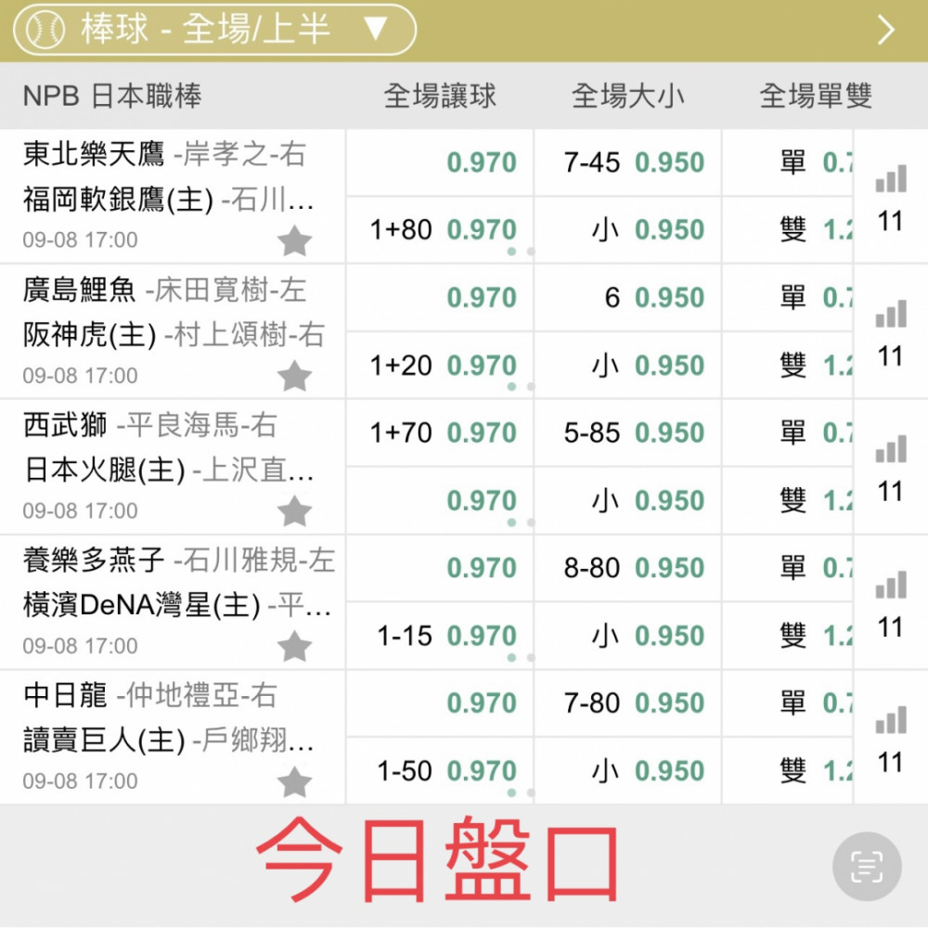Bet 單 odd for 養樂多燕子 match

pos(788,568)
